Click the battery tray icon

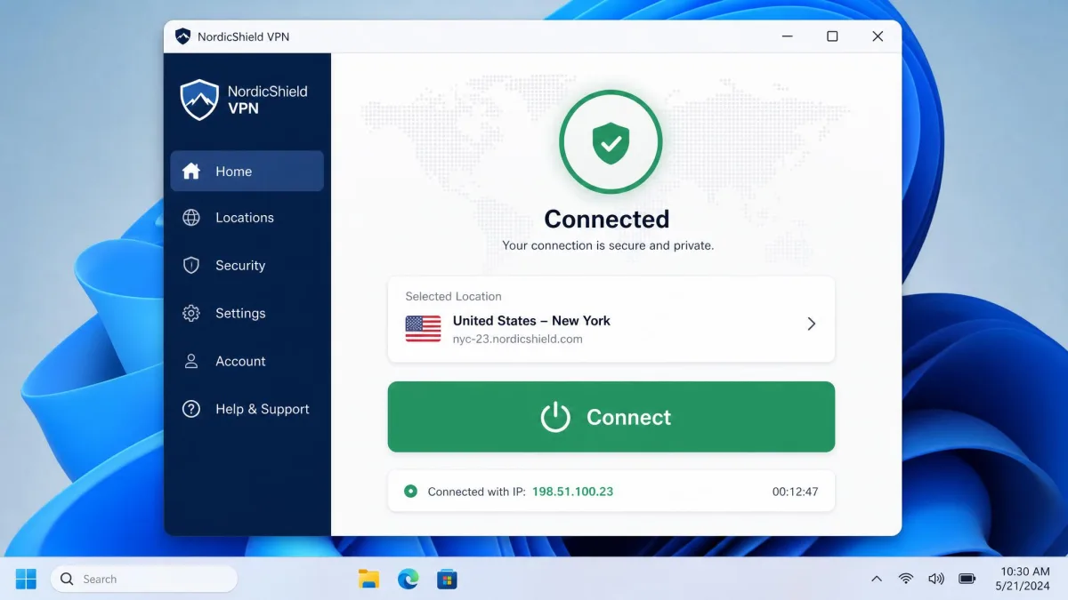967,580
